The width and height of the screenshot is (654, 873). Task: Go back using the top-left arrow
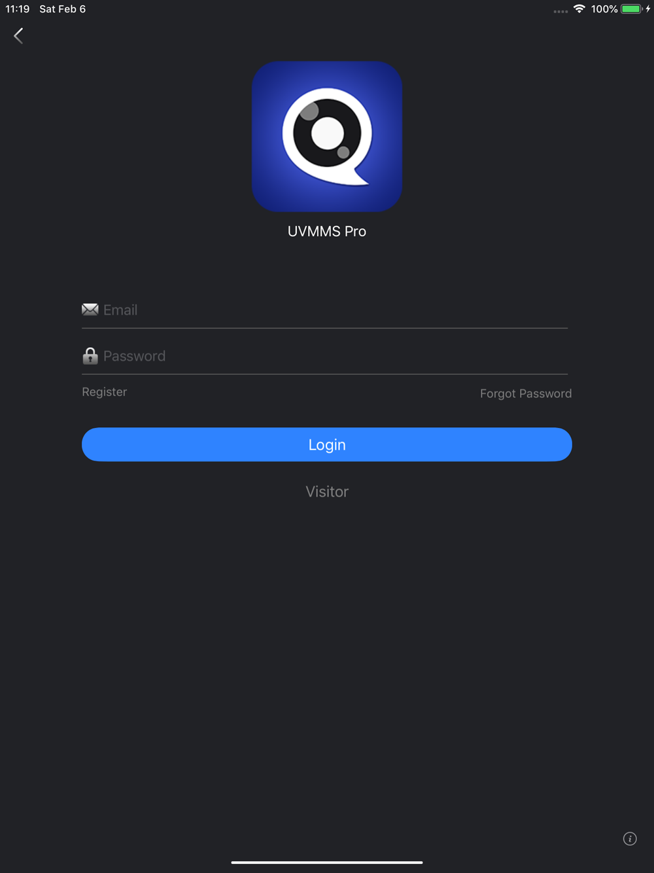click(18, 36)
